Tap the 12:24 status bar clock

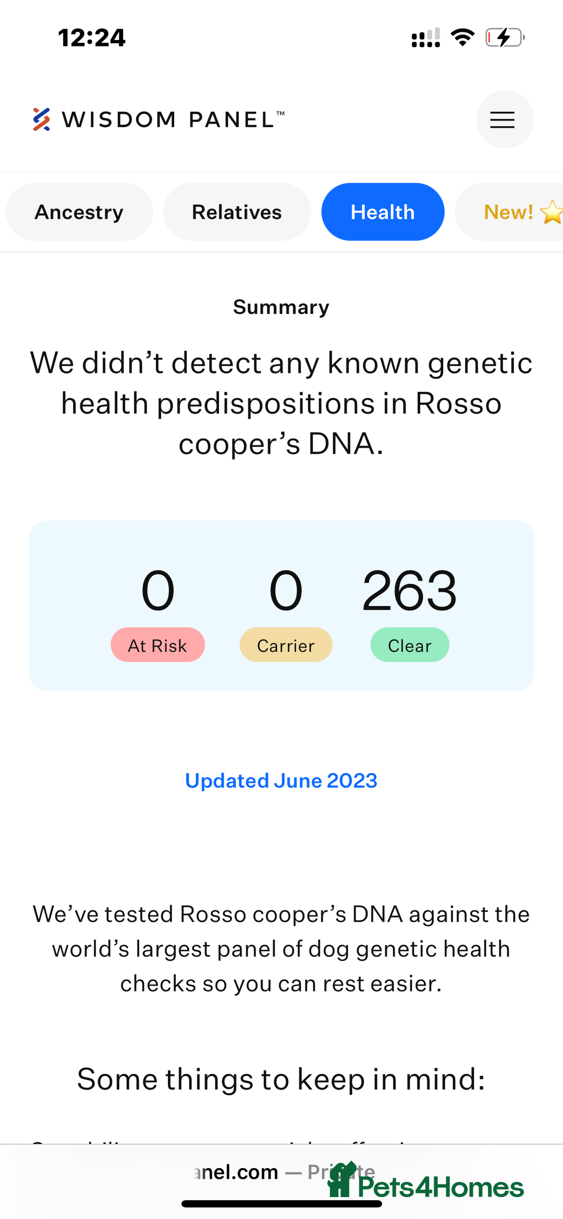pyautogui.click(x=92, y=38)
